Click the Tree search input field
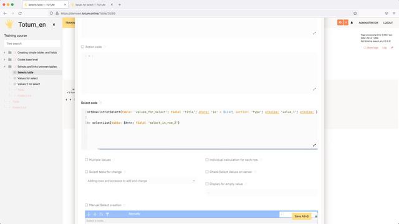 click(x=32, y=44)
